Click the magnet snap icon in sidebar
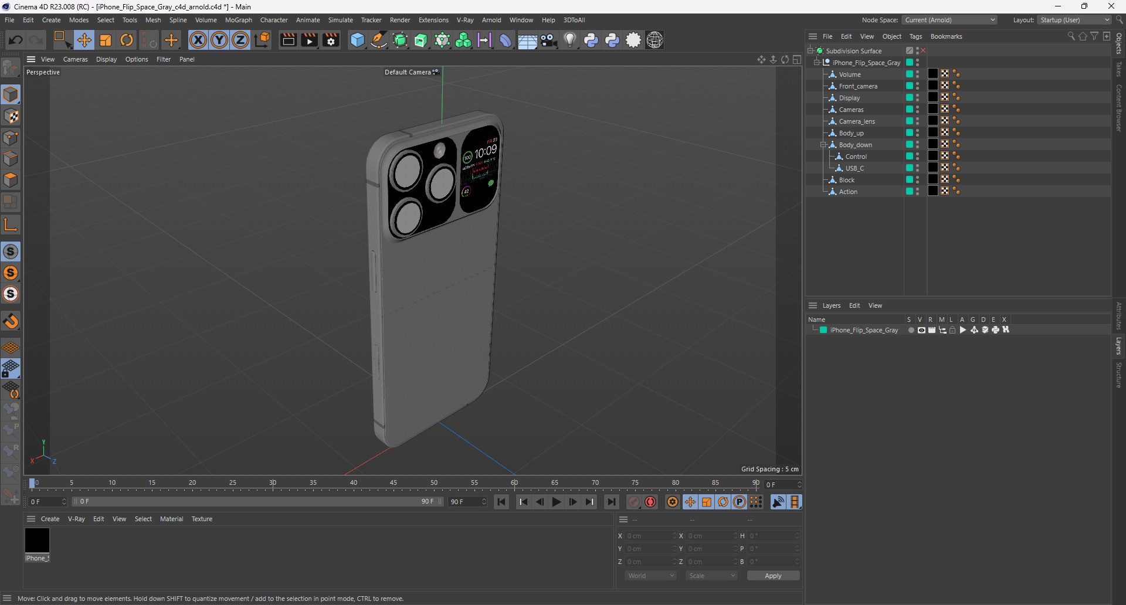 [x=11, y=321]
